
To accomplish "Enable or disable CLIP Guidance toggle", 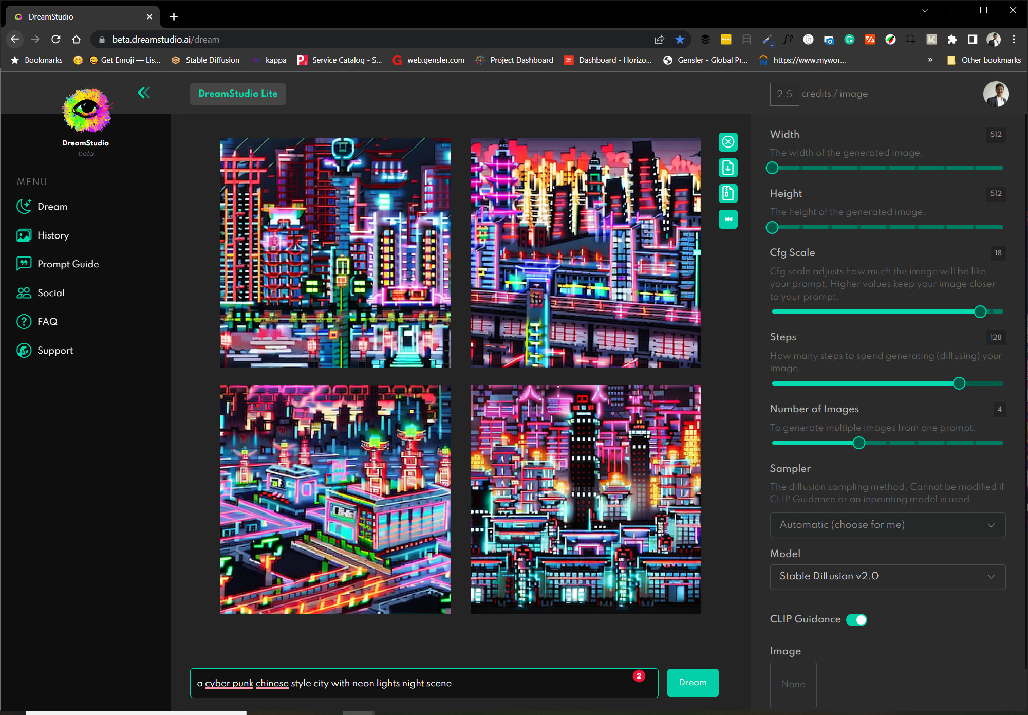I will pyautogui.click(x=858, y=620).
